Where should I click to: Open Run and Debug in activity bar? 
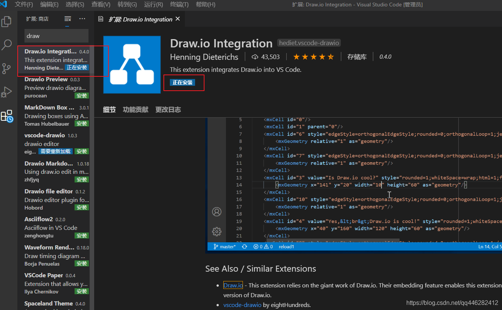pyautogui.click(x=6, y=92)
